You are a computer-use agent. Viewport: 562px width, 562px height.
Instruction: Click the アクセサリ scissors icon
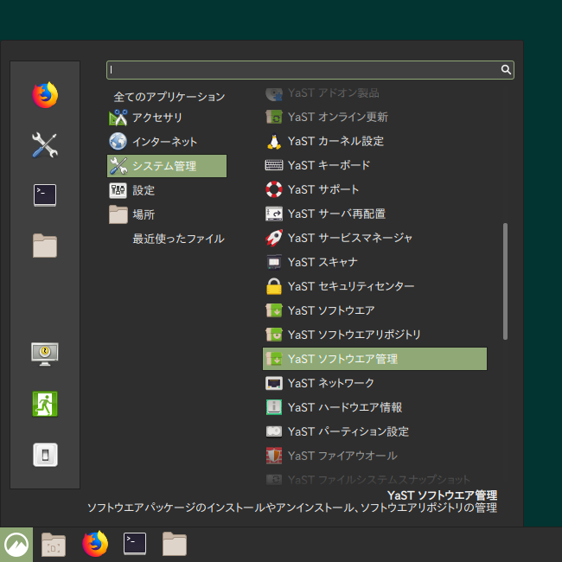118,118
